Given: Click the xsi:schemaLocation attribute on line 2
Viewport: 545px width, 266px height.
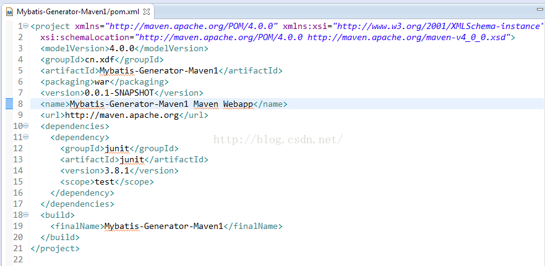Looking at the screenshot, I should point(85,37).
